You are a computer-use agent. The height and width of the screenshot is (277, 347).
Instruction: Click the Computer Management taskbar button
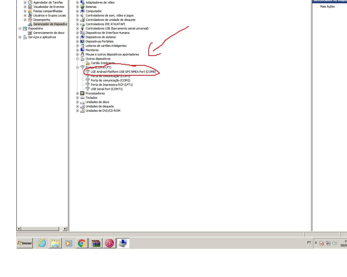tap(123, 243)
